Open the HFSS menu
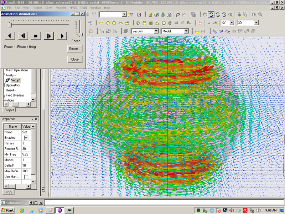285x214 pixels. pos(73,7)
